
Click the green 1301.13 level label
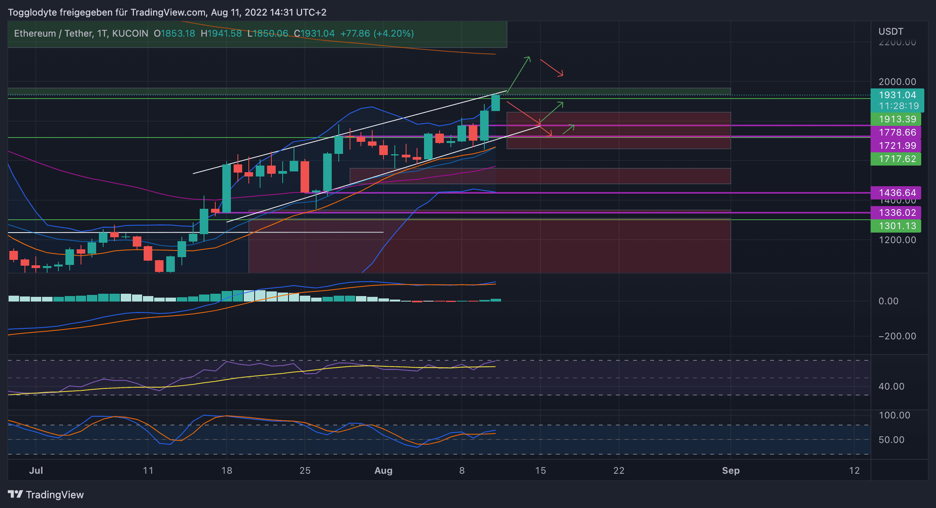tap(897, 226)
